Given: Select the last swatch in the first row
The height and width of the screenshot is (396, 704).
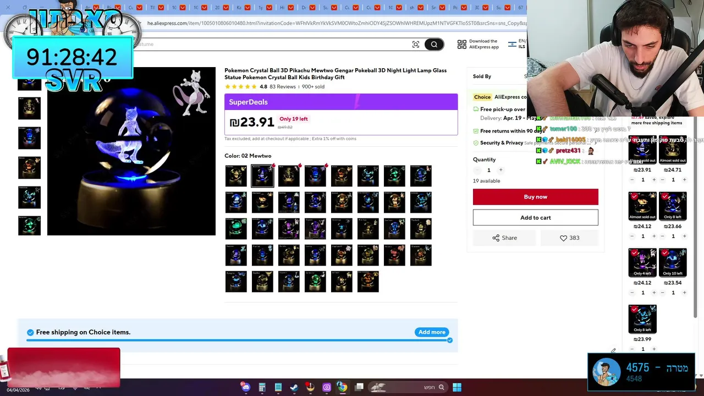Looking at the screenshot, I should 421,175.
